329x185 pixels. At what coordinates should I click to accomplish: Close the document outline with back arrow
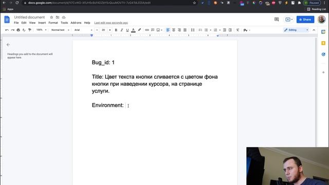(8, 45)
